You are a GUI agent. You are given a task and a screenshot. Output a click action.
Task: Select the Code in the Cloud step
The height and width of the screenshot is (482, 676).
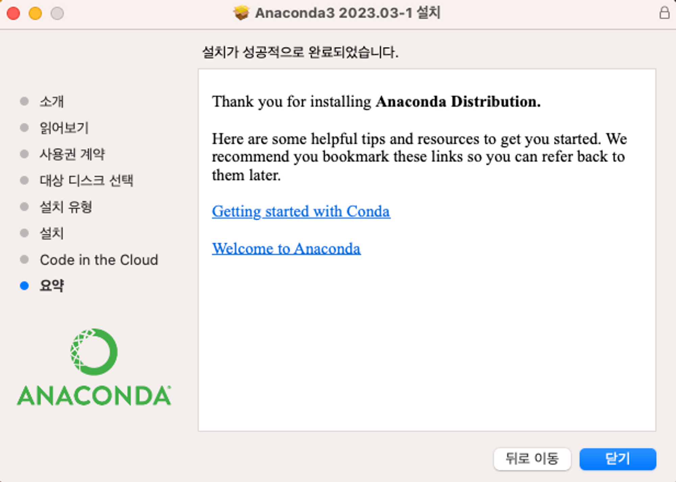point(99,260)
